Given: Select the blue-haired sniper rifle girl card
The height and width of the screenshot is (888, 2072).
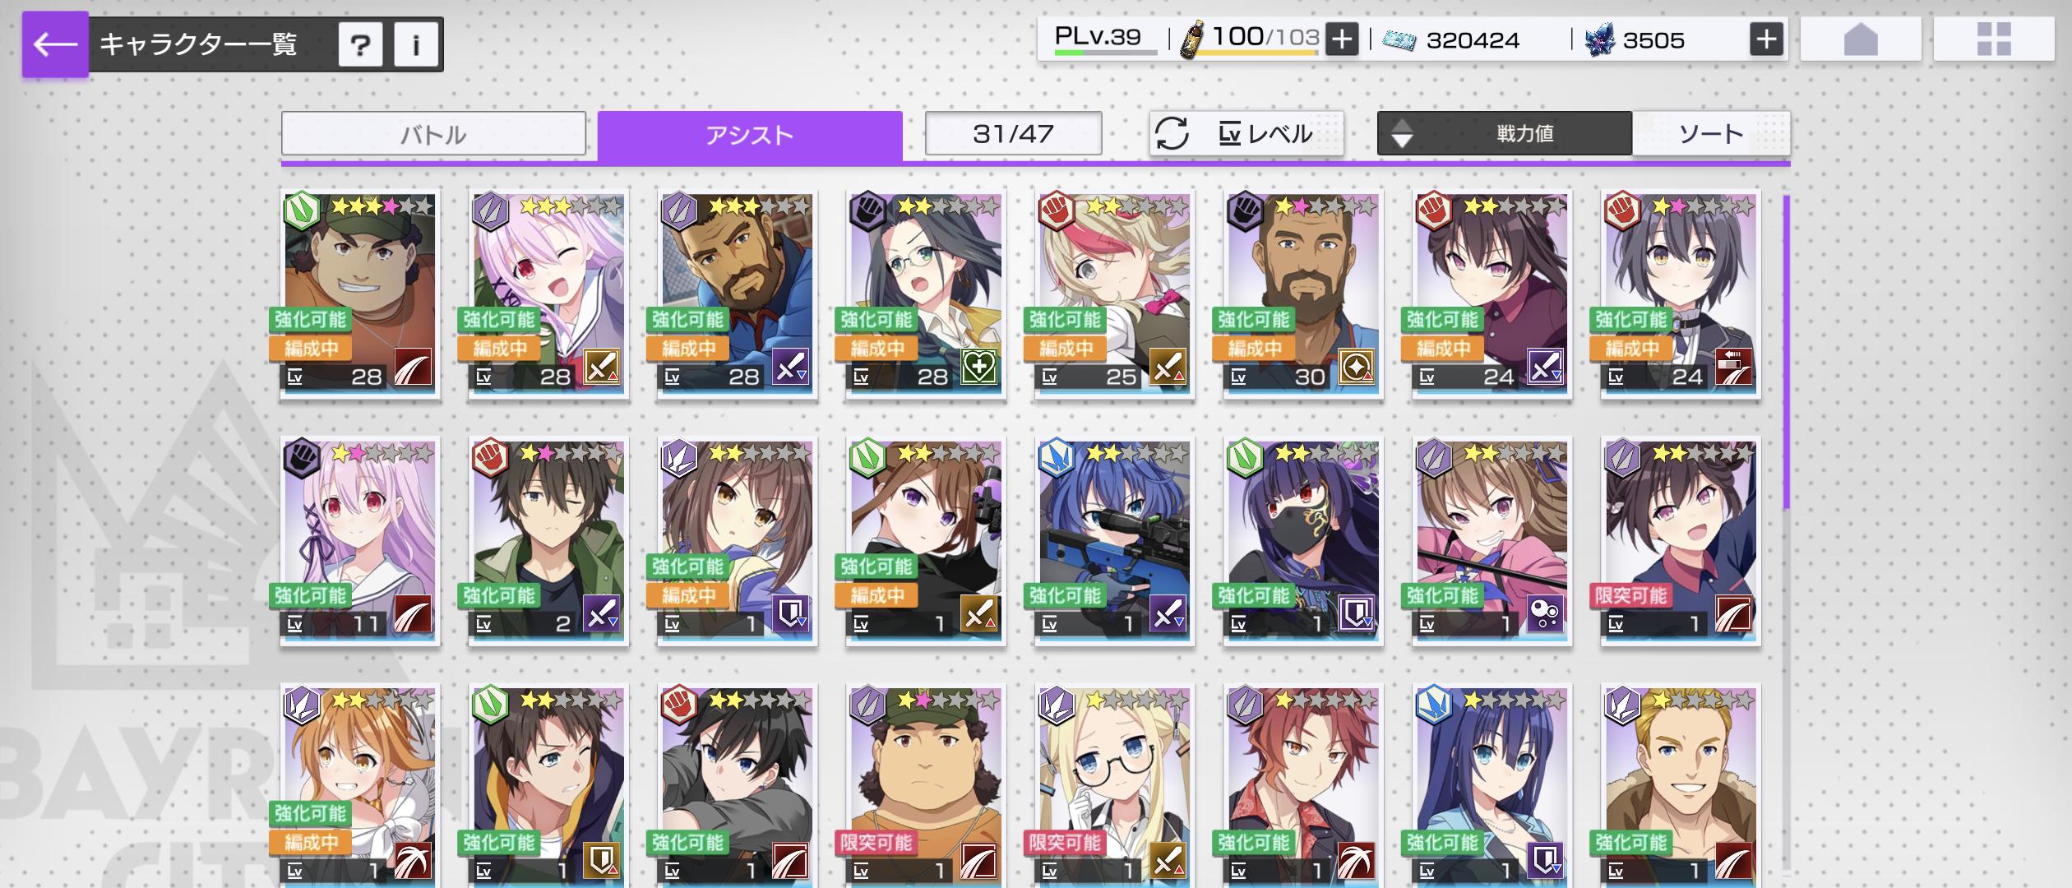Looking at the screenshot, I should pyautogui.click(x=1114, y=541).
